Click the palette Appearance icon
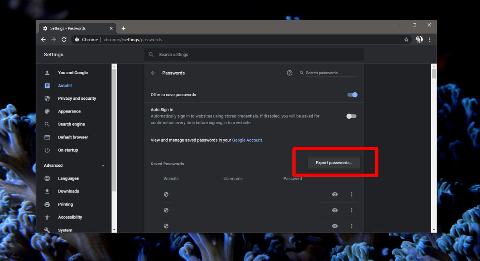 (47, 111)
